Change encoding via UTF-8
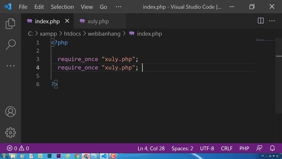This screenshot has height=159, width=282. (207, 148)
